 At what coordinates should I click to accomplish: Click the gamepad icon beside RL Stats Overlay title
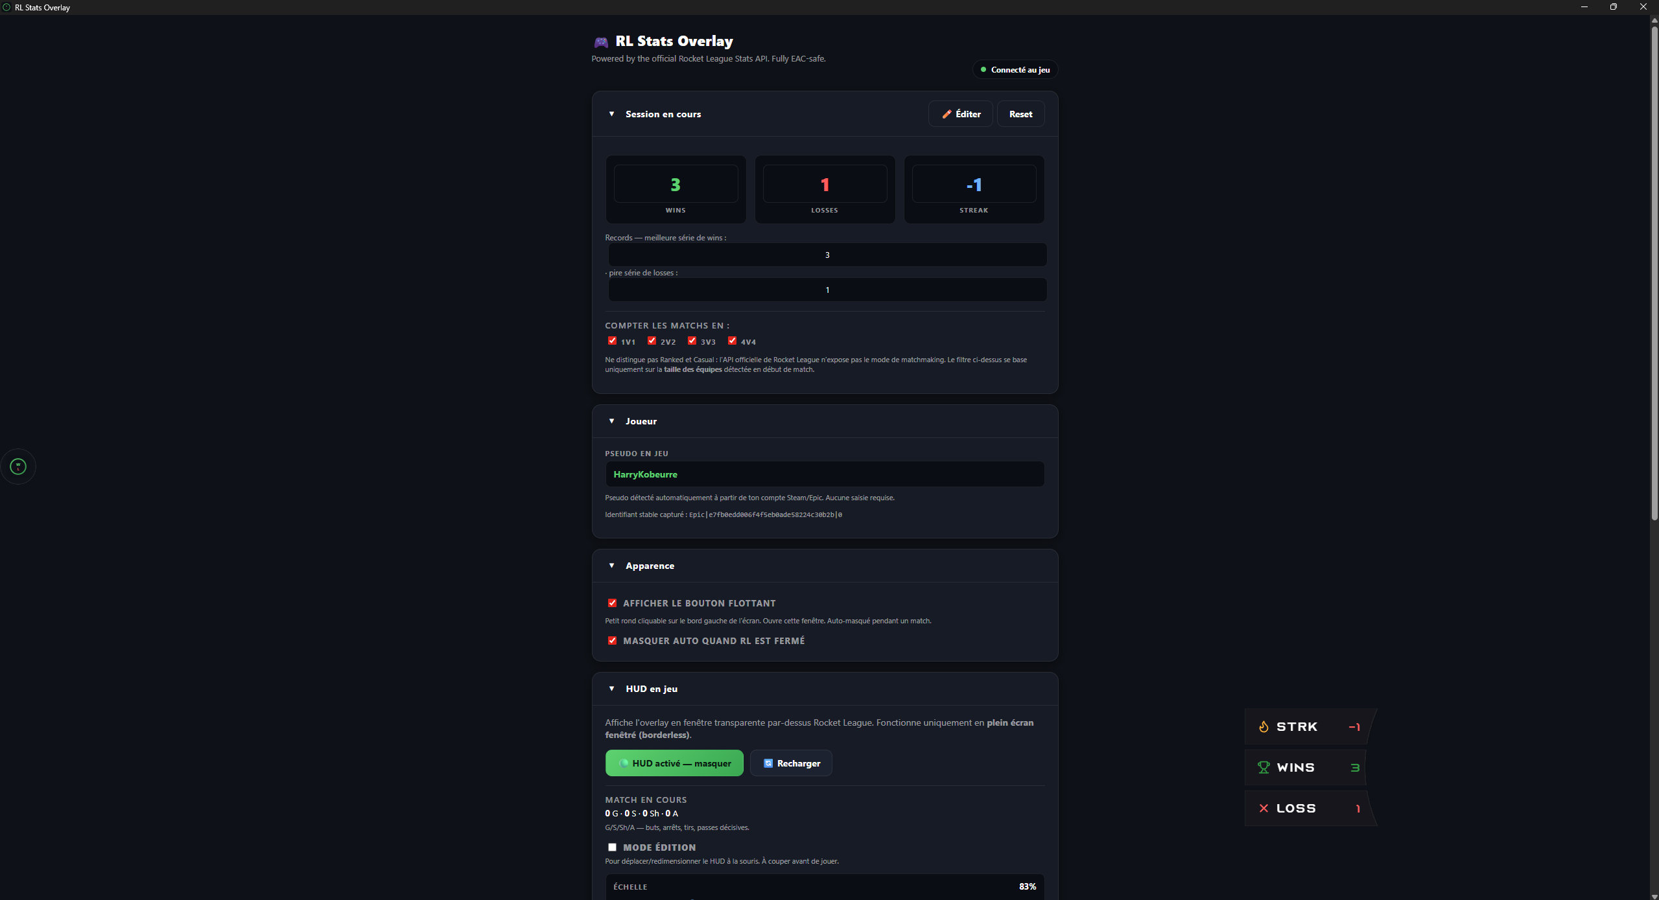pos(601,42)
